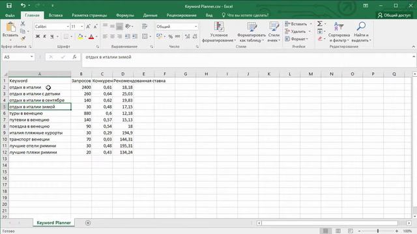
Task: Click the Paste clipboard icon
Action: (10, 27)
